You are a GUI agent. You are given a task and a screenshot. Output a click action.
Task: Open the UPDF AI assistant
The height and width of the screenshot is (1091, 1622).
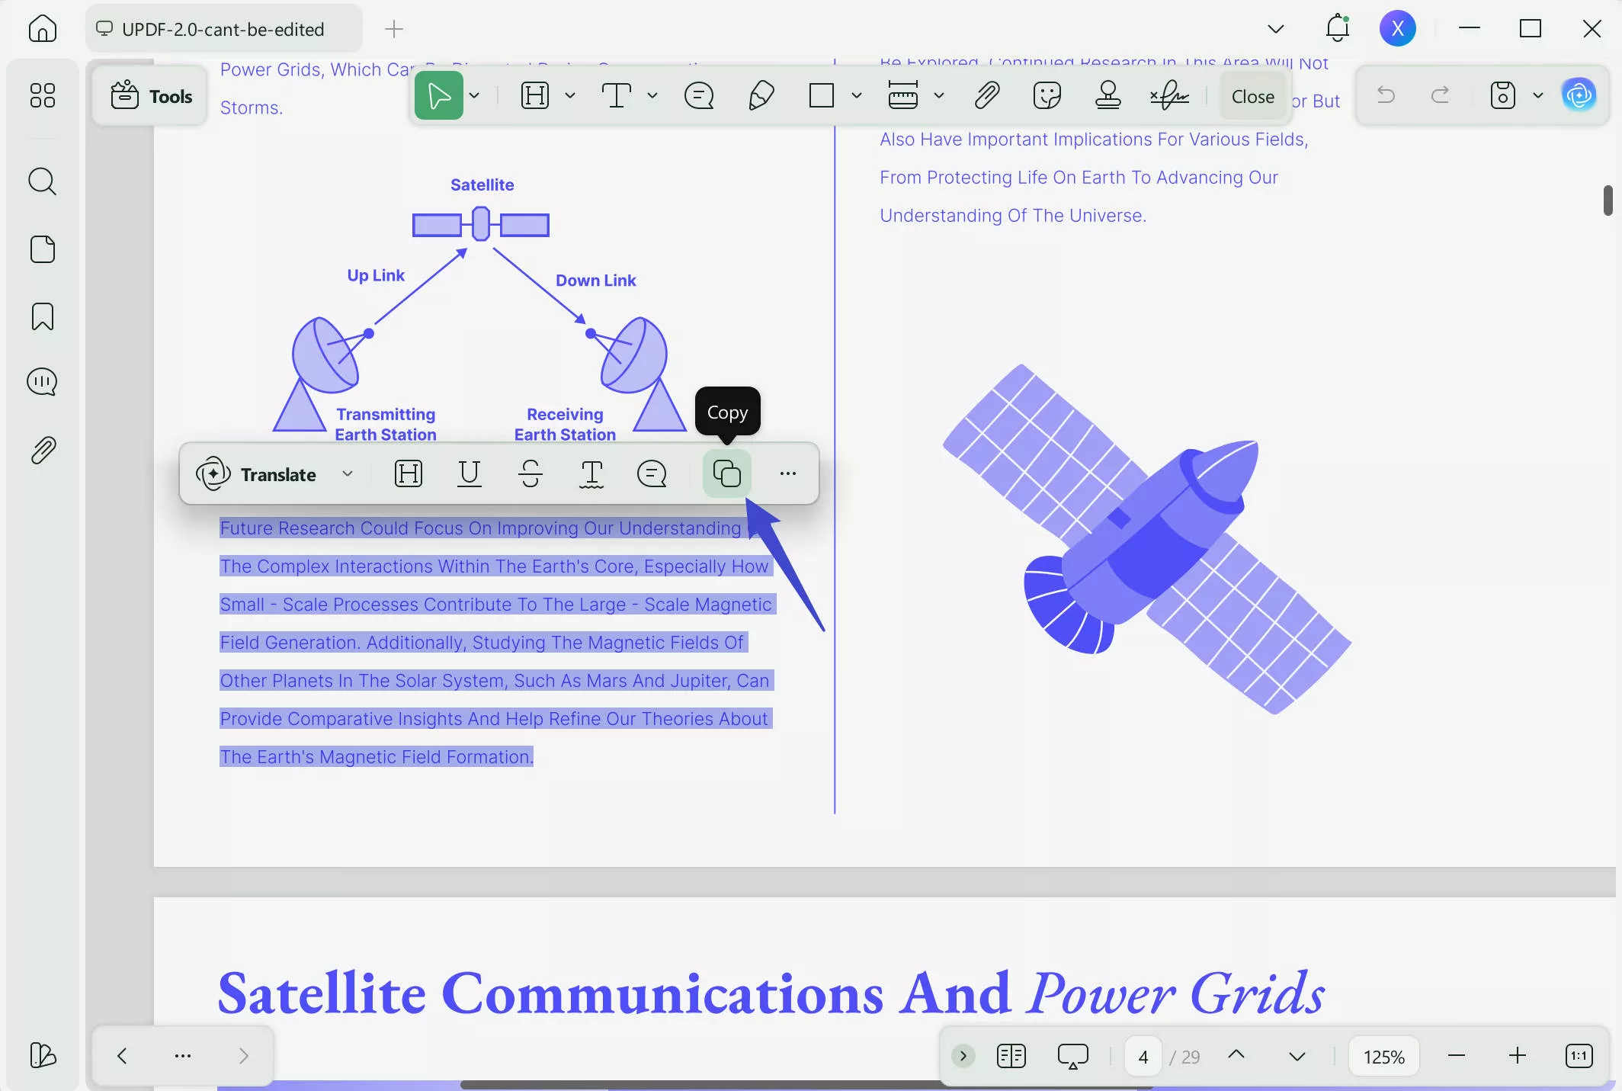coord(1579,95)
